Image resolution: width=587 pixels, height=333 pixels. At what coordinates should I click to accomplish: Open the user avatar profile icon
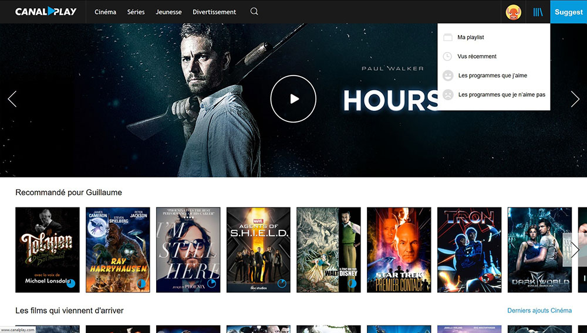(513, 12)
